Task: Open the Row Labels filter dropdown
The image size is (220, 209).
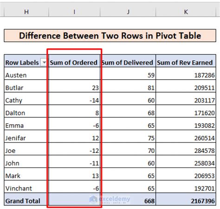Action: pyautogui.click(x=44, y=63)
